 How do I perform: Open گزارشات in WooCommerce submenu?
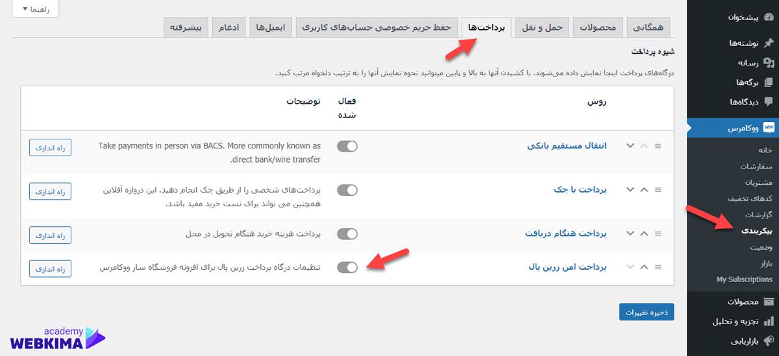tap(758, 215)
